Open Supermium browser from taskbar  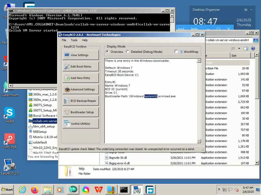coord(73,189)
